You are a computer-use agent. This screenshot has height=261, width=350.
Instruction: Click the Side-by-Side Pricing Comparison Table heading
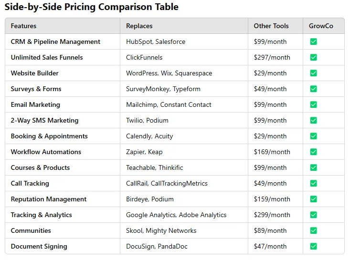coord(92,7)
